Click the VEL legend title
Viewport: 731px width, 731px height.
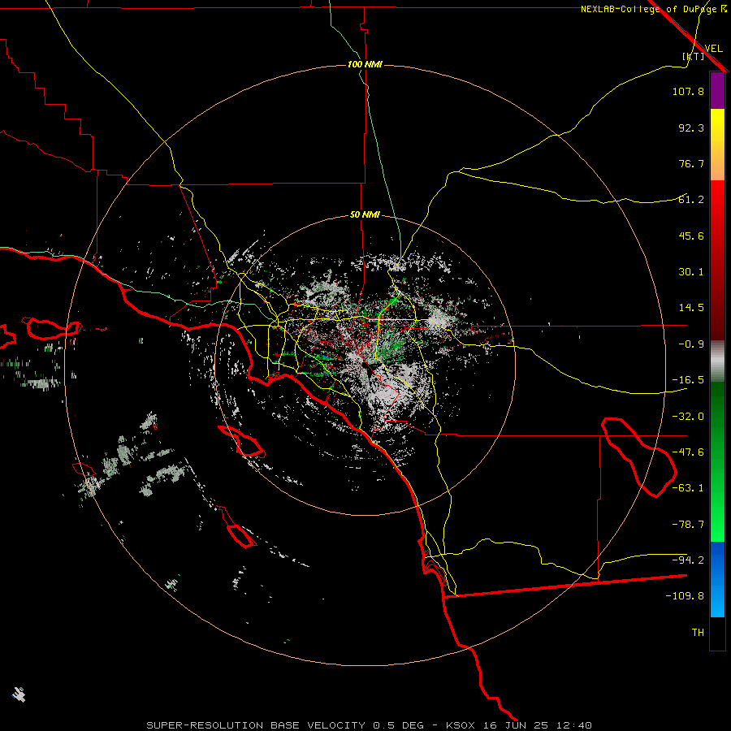pyautogui.click(x=713, y=49)
